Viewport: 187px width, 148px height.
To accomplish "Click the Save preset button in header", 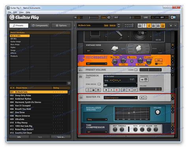I will 106,26.
